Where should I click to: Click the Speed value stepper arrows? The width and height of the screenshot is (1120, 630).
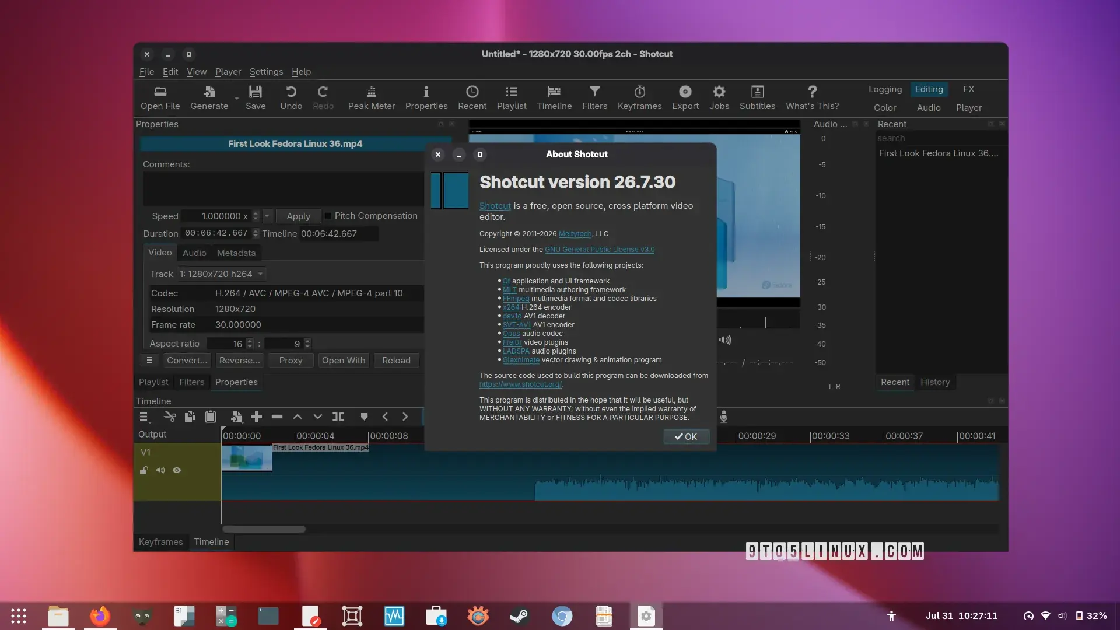(256, 216)
